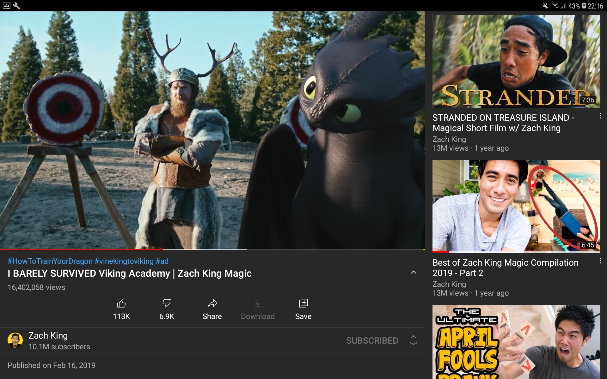Screen dimensions: 607x379
Task: Tap the muted sound icon in status bar
Action: coord(546,6)
